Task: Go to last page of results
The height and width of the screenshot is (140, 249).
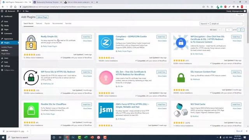Action: pyautogui.click(x=243, y=30)
